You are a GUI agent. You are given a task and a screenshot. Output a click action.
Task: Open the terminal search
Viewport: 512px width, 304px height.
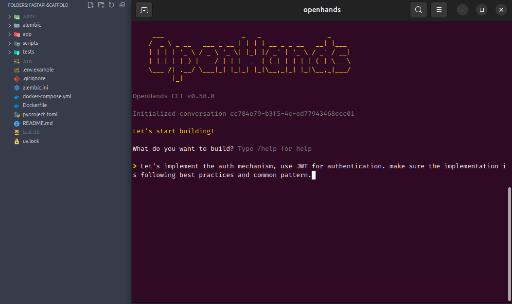(419, 10)
